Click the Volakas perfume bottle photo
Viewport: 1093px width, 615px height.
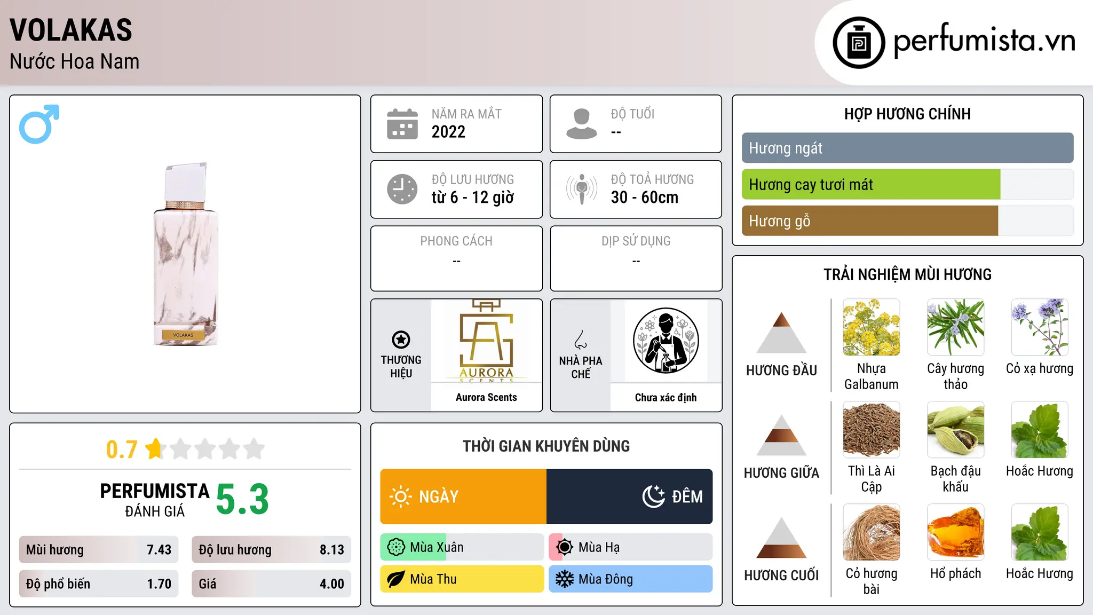pos(185,254)
